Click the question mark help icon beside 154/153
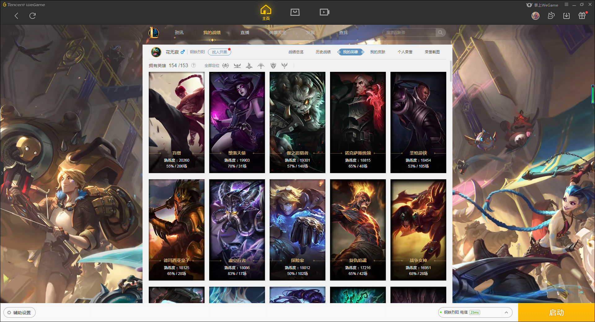 [x=194, y=65]
